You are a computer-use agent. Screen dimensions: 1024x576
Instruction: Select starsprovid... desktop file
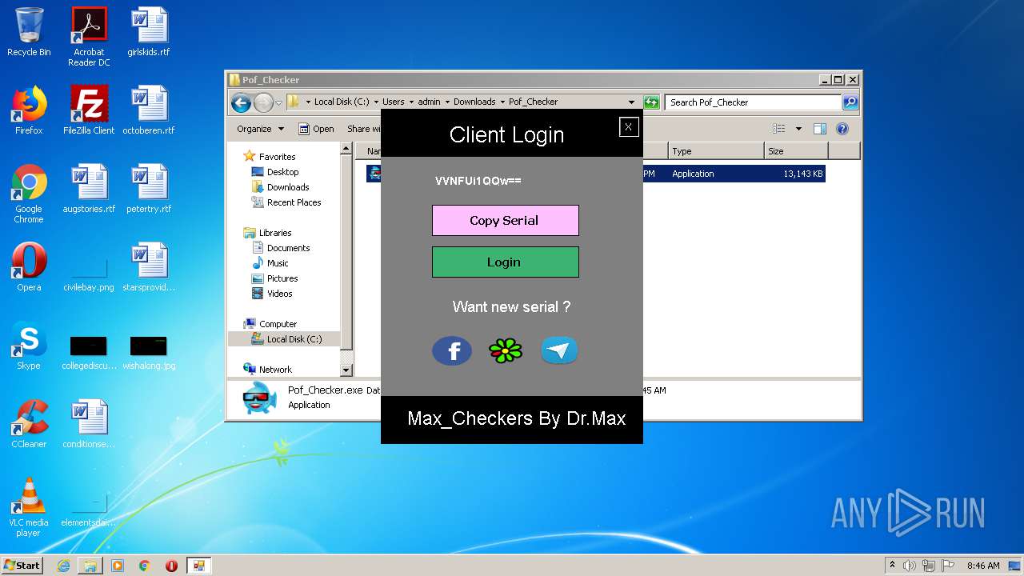pyautogui.click(x=149, y=267)
